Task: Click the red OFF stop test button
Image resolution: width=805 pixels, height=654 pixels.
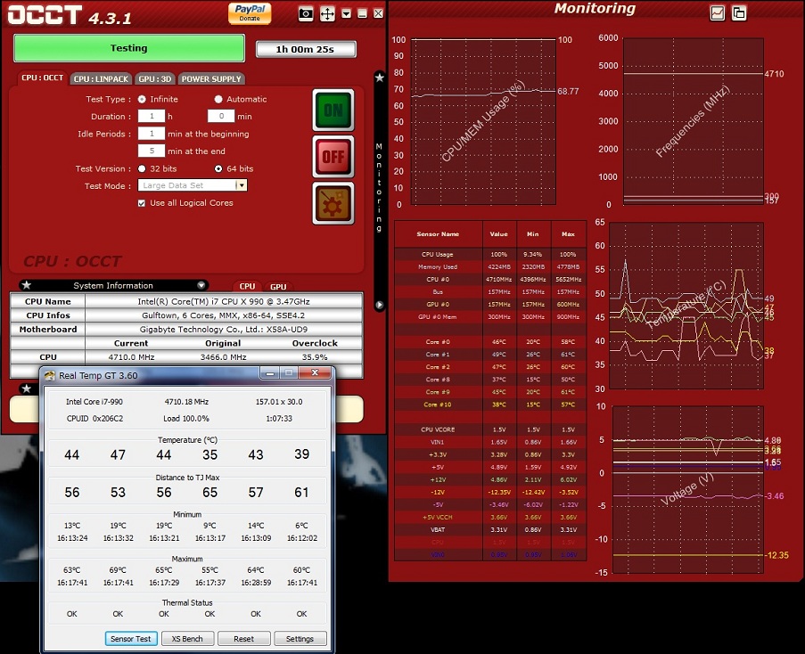Action: coord(333,157)
